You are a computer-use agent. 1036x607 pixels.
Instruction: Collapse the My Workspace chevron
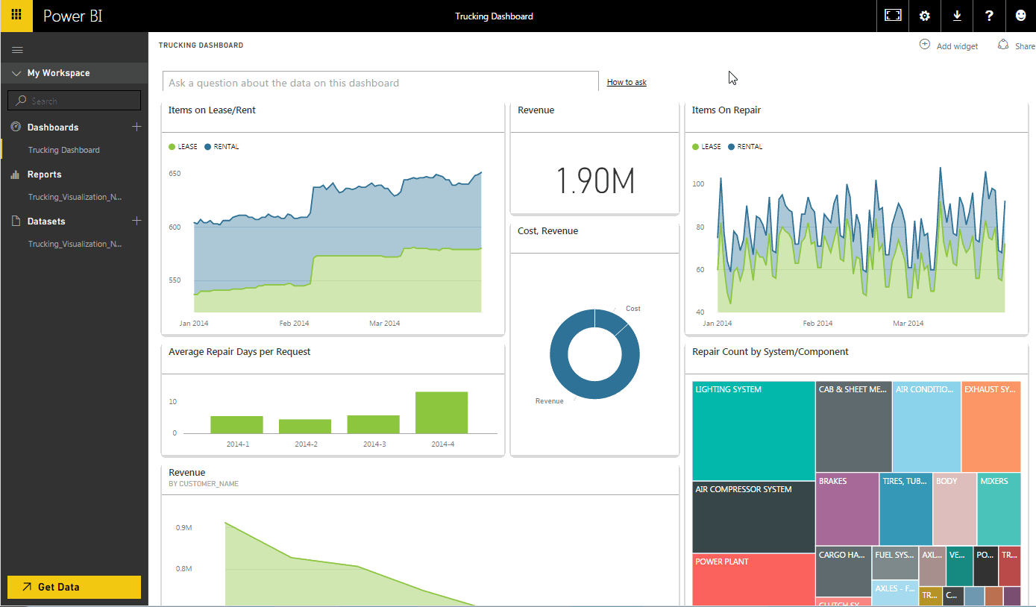[16, 73]
